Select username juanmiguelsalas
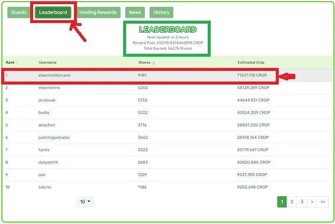Viewport: 335px width, 224px height. [54, 137]
